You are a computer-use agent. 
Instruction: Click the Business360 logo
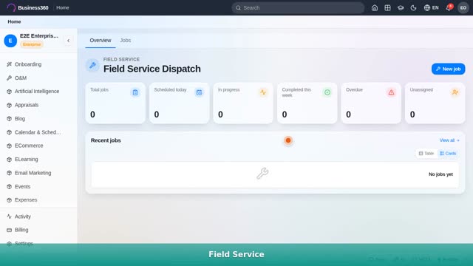(x=27, y=7)
